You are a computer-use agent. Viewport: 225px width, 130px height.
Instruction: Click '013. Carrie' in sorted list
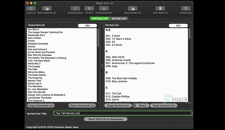click(x=112, y=99)
